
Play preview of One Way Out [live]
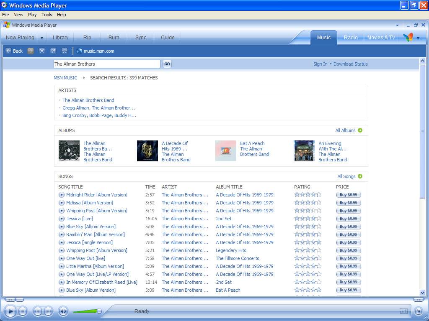coord(62,258)
